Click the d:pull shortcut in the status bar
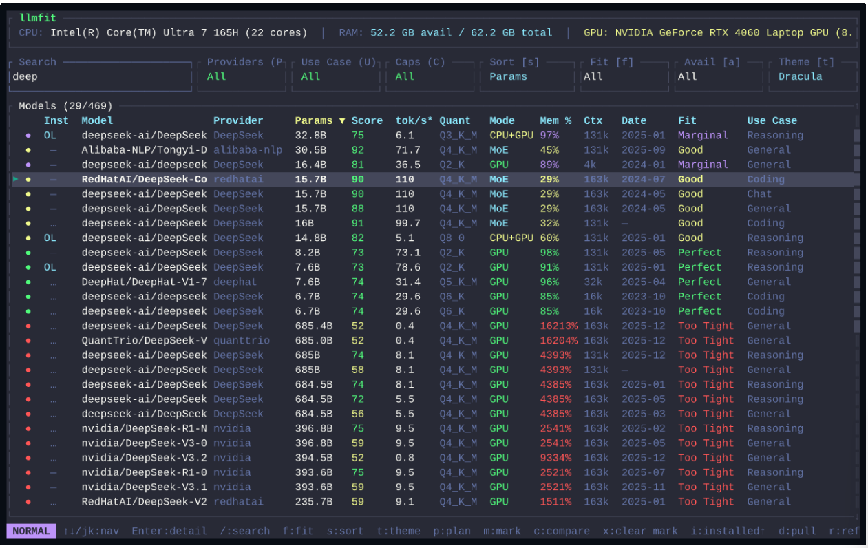 pos(797,531)
